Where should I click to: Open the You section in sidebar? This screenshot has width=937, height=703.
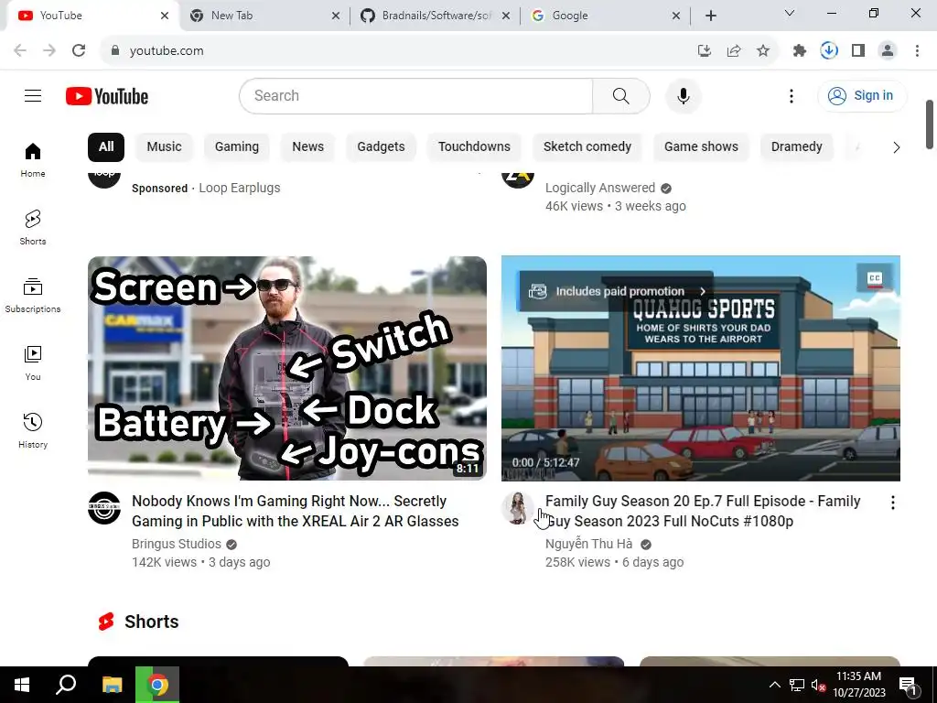pyautogui.click(x=33, y=362)
